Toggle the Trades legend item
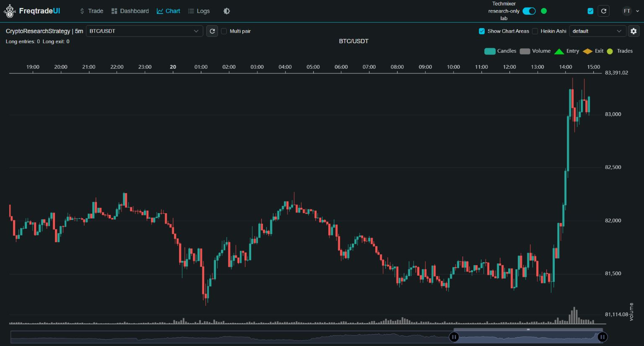 point(620,51)
